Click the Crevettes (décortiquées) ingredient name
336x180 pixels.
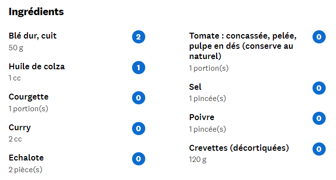(x=239, y=148)
